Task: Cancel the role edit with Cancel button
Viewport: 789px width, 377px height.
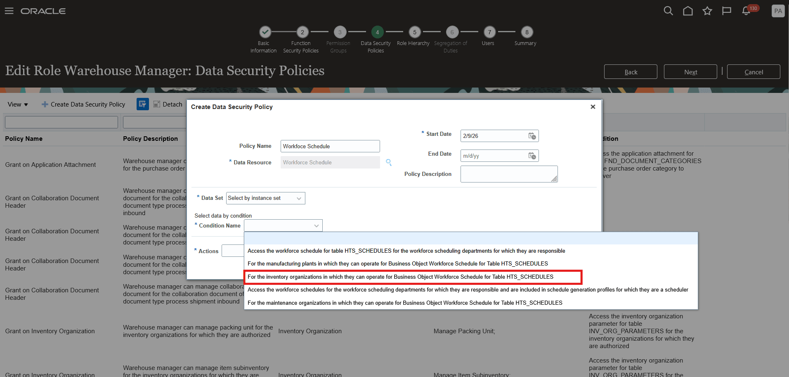Action: (753, 71)
